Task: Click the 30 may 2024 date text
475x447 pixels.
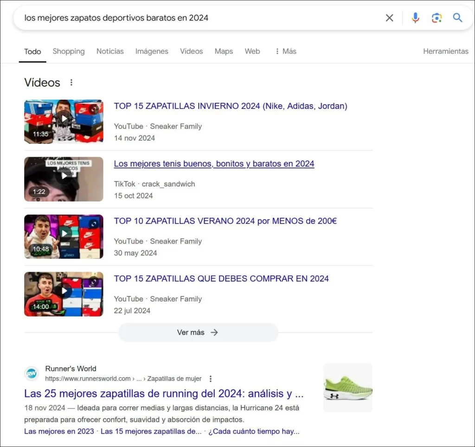Action: click(135, 253)
